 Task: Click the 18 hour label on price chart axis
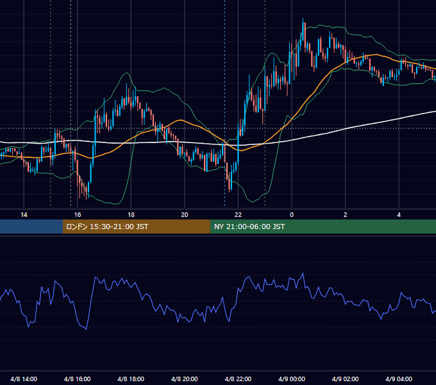(131, 215)
